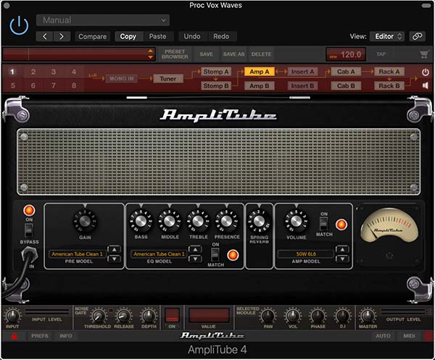Click the Paste button

click(x=157, y=36)
